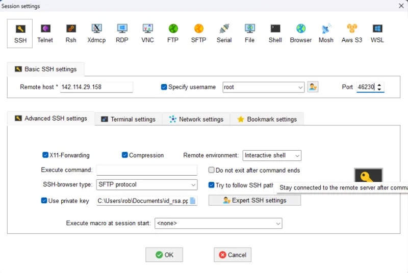Toggle Try to follow SSH path

(211, 185)
